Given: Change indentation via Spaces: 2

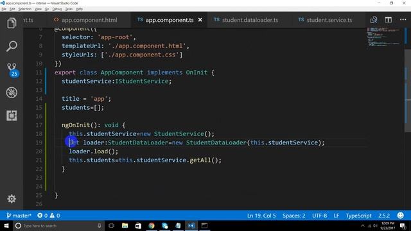Looking at the screenshot, I should point(294,216).
